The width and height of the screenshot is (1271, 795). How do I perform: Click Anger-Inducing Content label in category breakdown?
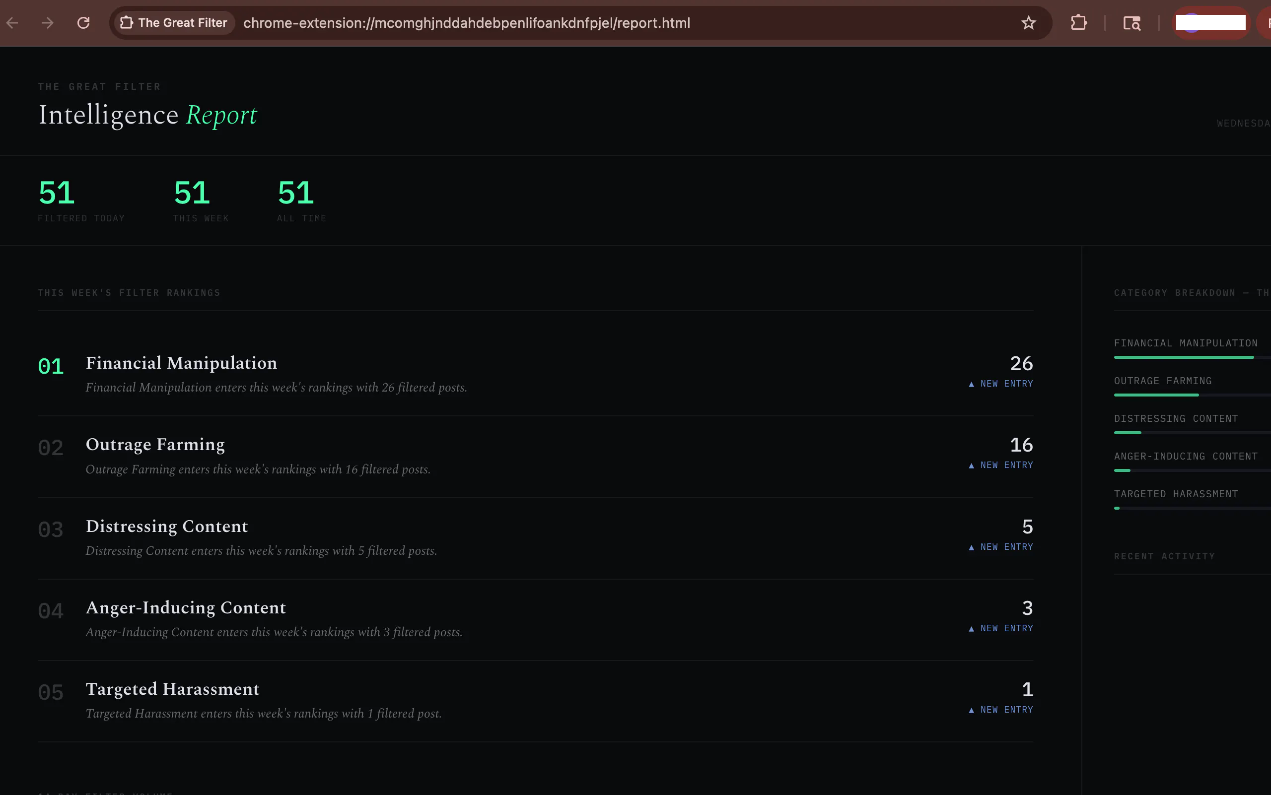1186,457
